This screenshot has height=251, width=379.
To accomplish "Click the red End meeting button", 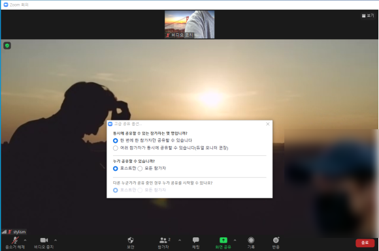I will (x=365, y=243).
